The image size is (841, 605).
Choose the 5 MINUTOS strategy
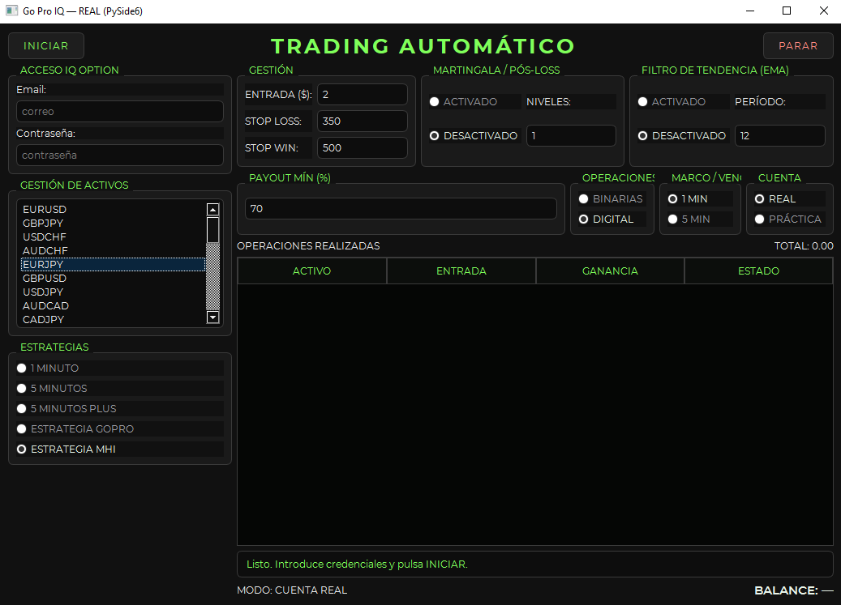click(119, 389)
